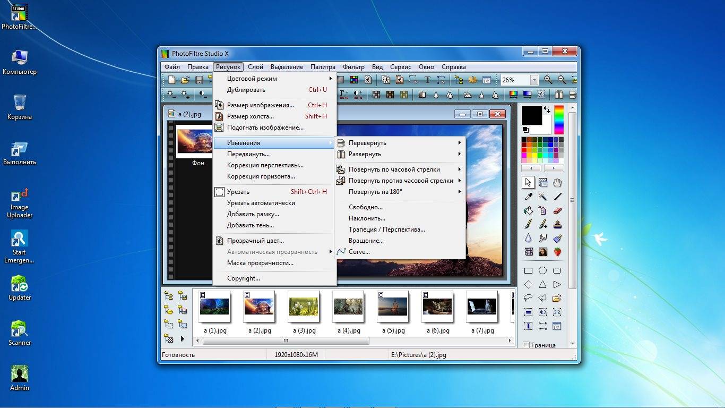Expand Повернуть против часовой стрелки submenu
Viewport: 725px width, 408px height.
point(400,181)
